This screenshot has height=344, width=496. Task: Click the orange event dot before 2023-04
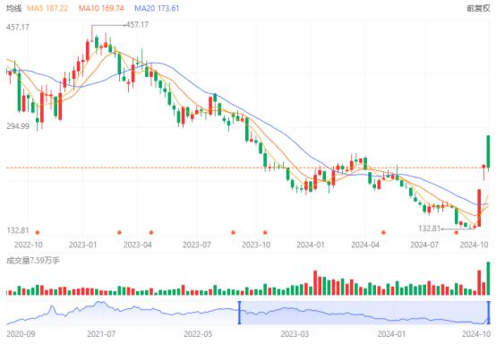(x=119, y=233)
